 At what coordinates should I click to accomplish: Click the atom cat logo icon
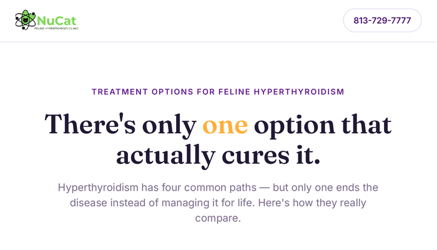pos(26,20)
